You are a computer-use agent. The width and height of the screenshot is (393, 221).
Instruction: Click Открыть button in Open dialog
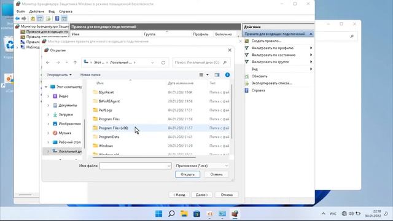[x=187, y=174]
